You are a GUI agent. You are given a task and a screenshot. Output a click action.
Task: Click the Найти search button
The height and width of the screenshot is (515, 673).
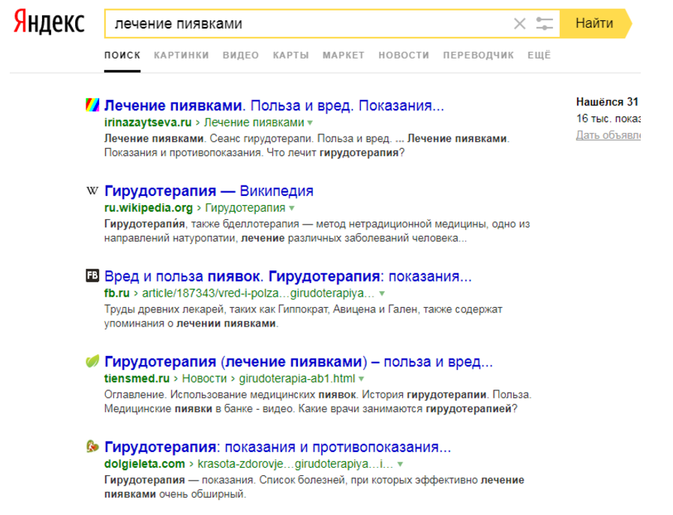click(x=595, y=23)
